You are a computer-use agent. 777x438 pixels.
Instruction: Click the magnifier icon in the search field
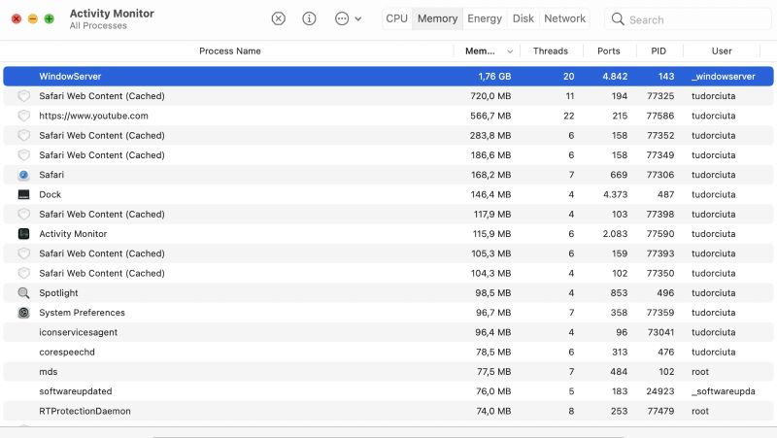click(x=618, y=19)
